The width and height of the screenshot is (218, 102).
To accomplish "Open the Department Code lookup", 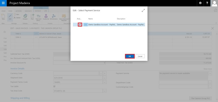I will pos(210,82).
